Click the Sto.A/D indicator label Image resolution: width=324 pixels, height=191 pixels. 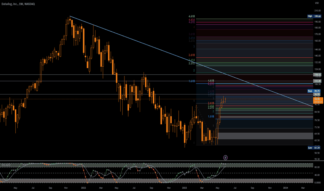tap(6, 165)
